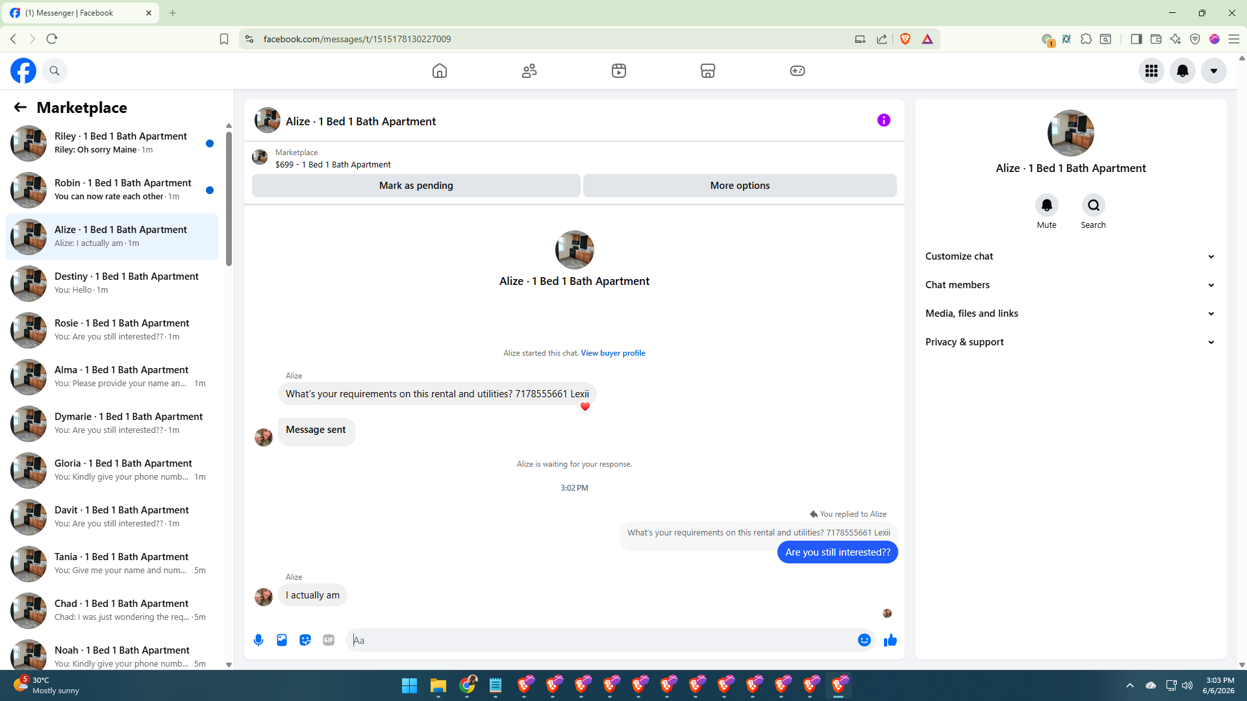Viewport: 1247px width, 701px height.
Task: Open Brave Shields icon
Action: pyautogui.click(x=905, y=39)
